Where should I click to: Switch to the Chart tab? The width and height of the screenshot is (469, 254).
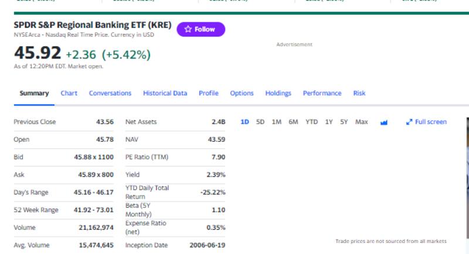coord(69,93)
